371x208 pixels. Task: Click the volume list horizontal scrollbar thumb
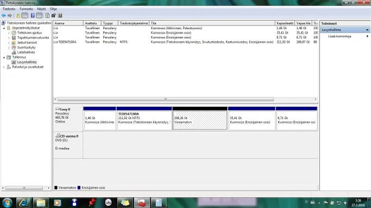coord(166,99)
